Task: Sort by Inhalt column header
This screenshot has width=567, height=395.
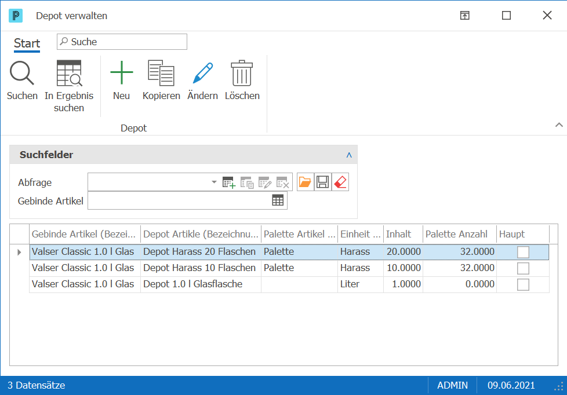Action: pyautogui.click(x=403, y=234)
